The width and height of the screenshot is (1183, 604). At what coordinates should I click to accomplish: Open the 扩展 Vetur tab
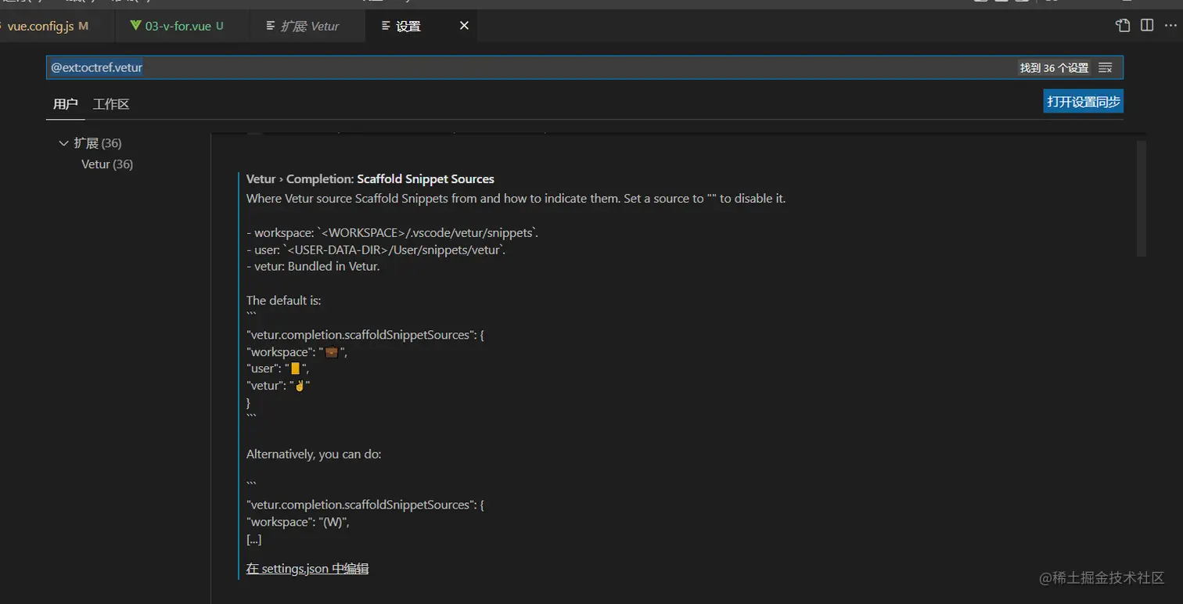click(x=310, y=26)
